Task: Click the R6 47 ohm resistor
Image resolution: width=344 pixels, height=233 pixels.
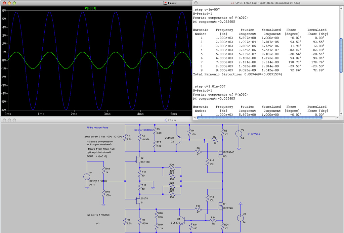Action: (198, 151)
